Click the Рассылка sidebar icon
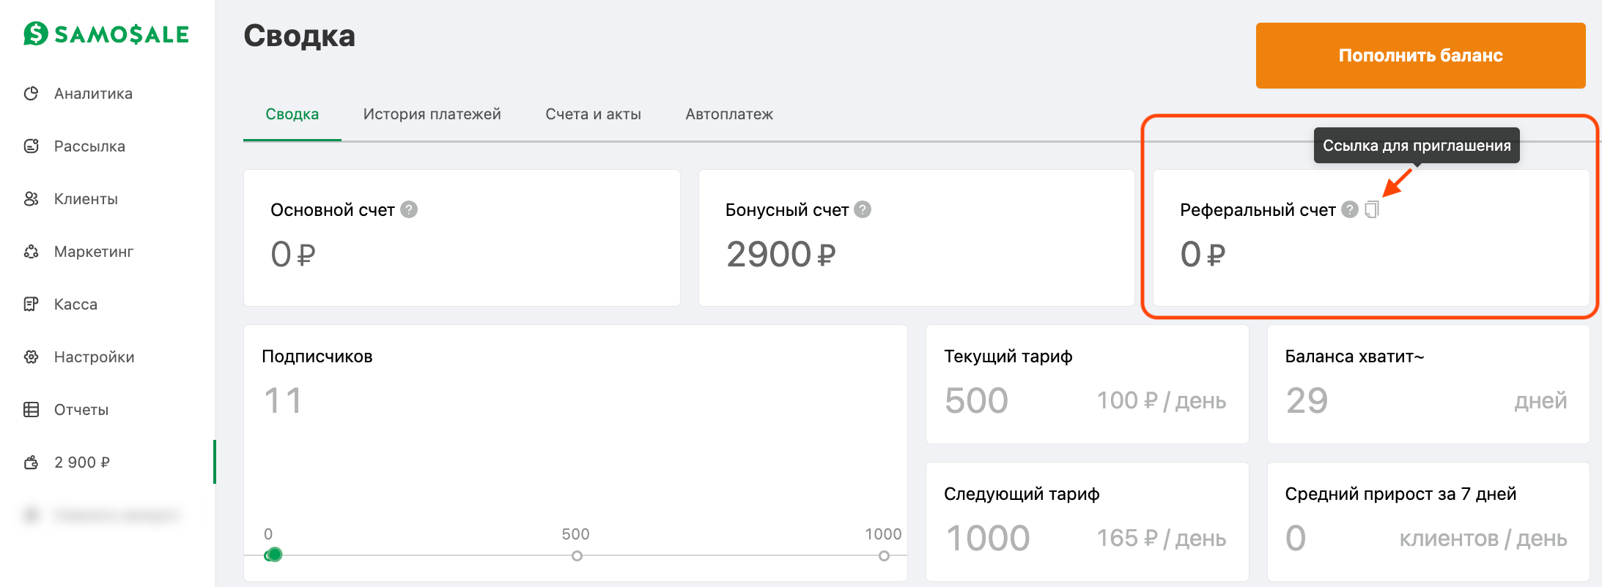The width and height of the screenshot is (1602, 587). coord(31,146)
